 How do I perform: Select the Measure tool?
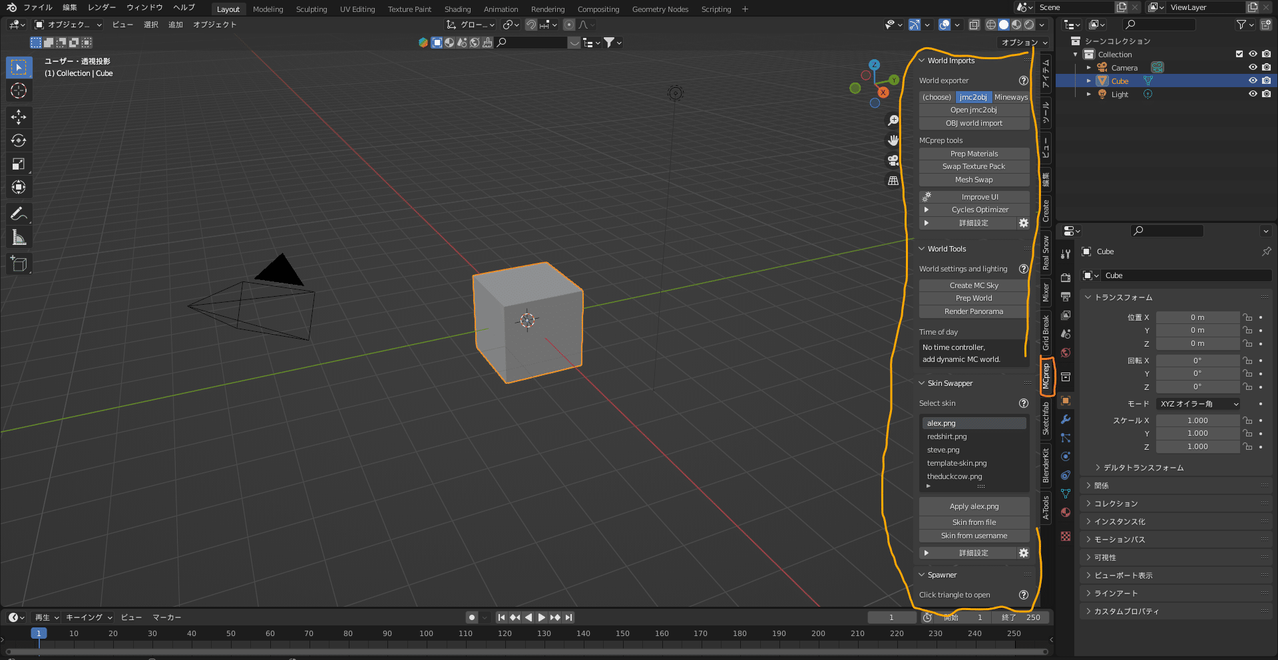click(x=19, y=238)
